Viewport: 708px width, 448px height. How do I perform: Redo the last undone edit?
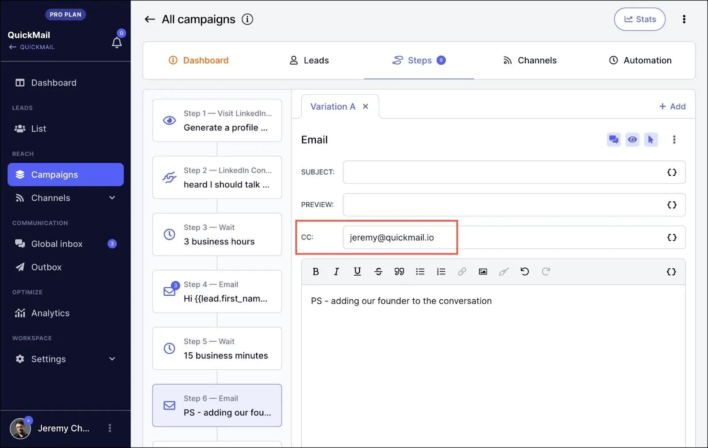(546, 271)
